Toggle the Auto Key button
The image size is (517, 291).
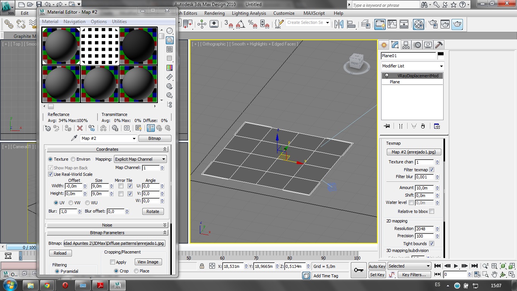(x=377, y=266)
